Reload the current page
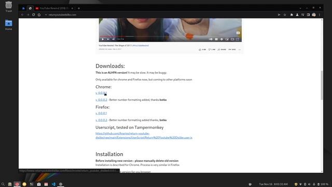 coord(33,15)
